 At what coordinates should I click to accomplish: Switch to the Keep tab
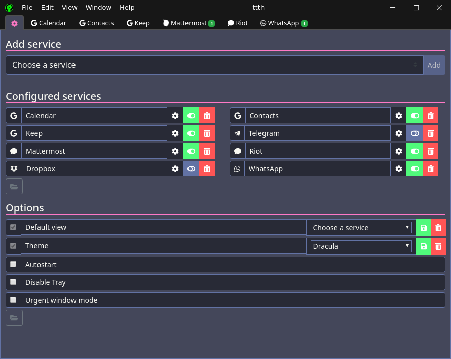click(x=138, y=23)
